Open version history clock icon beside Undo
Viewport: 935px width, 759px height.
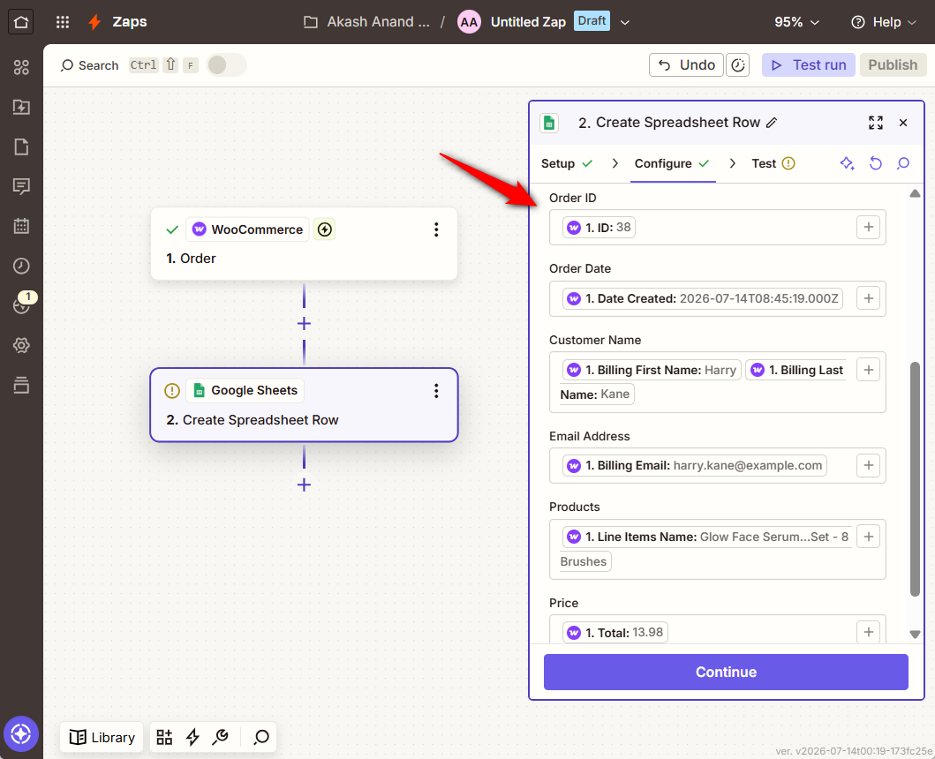tap(737, 65)
